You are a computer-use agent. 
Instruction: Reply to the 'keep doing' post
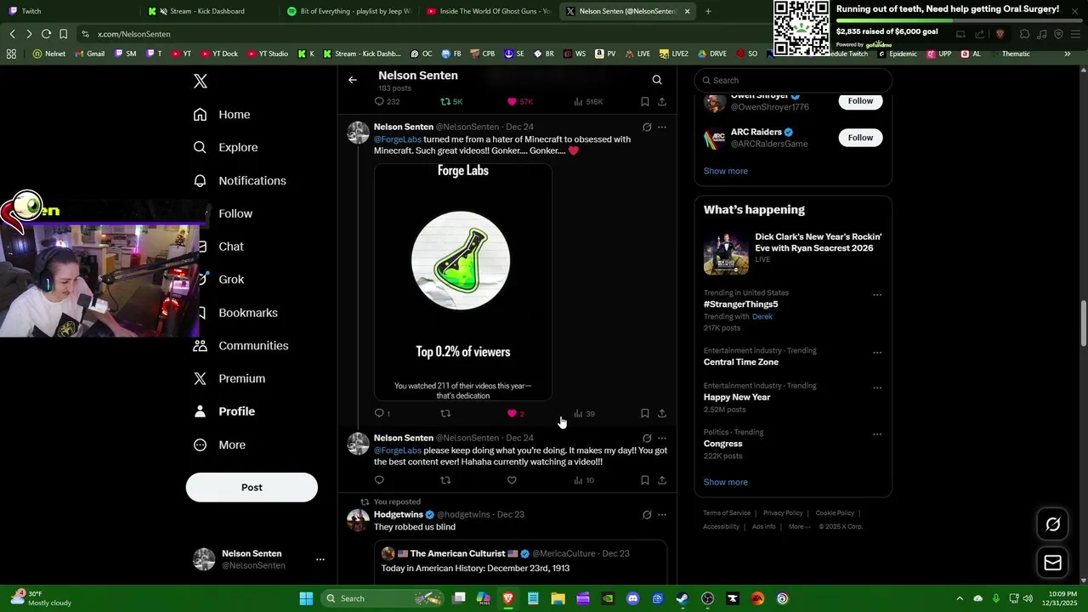pos(379,480)
